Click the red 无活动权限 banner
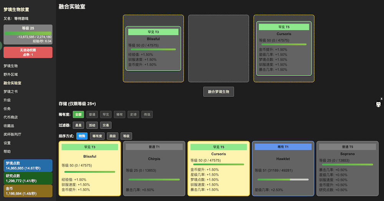Screen dimensions: 384x201 click(28, 52)
